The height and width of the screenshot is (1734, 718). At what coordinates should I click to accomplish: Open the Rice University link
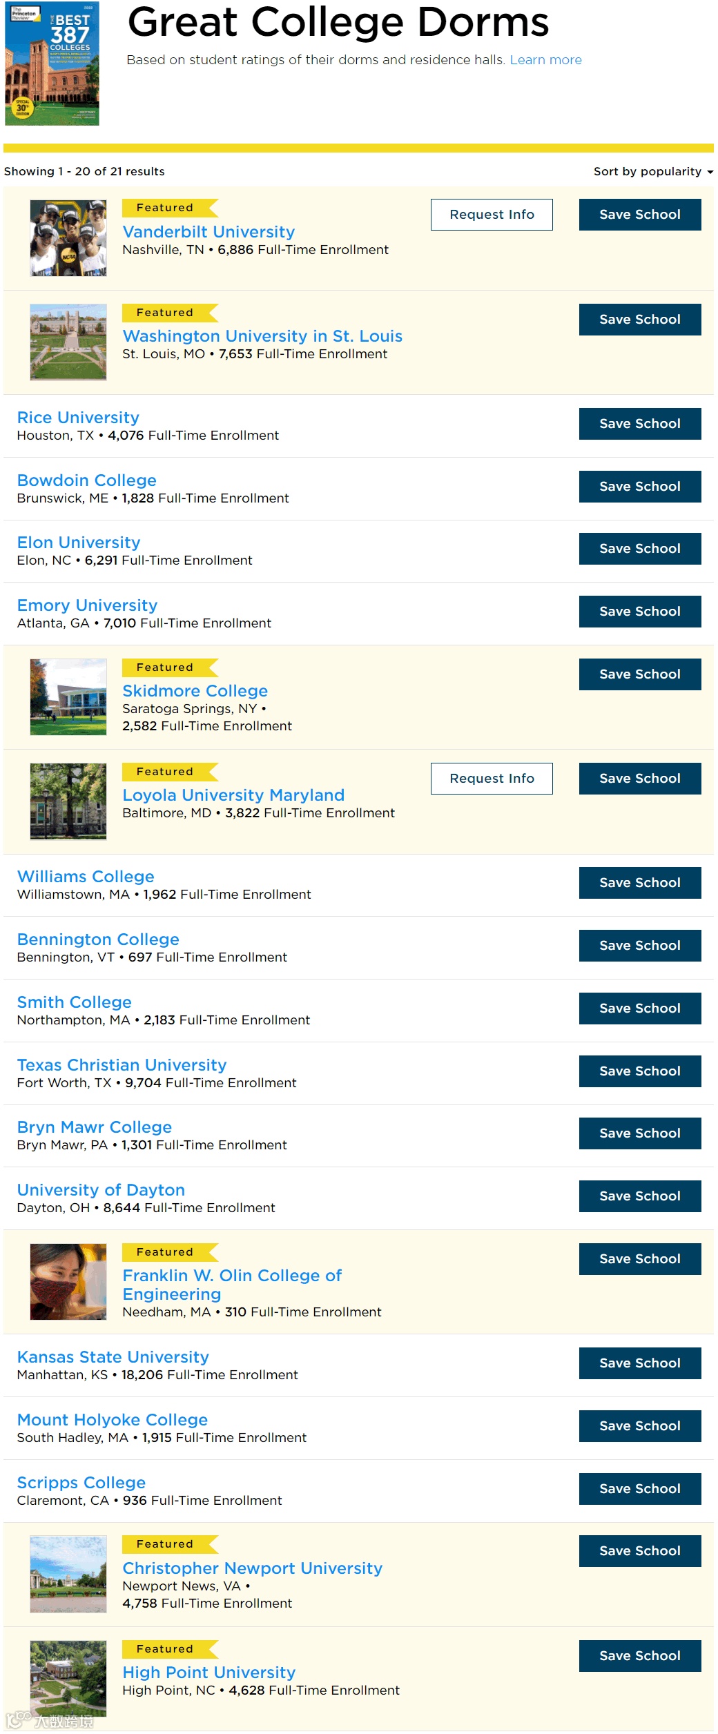click(x=78, y=418)
